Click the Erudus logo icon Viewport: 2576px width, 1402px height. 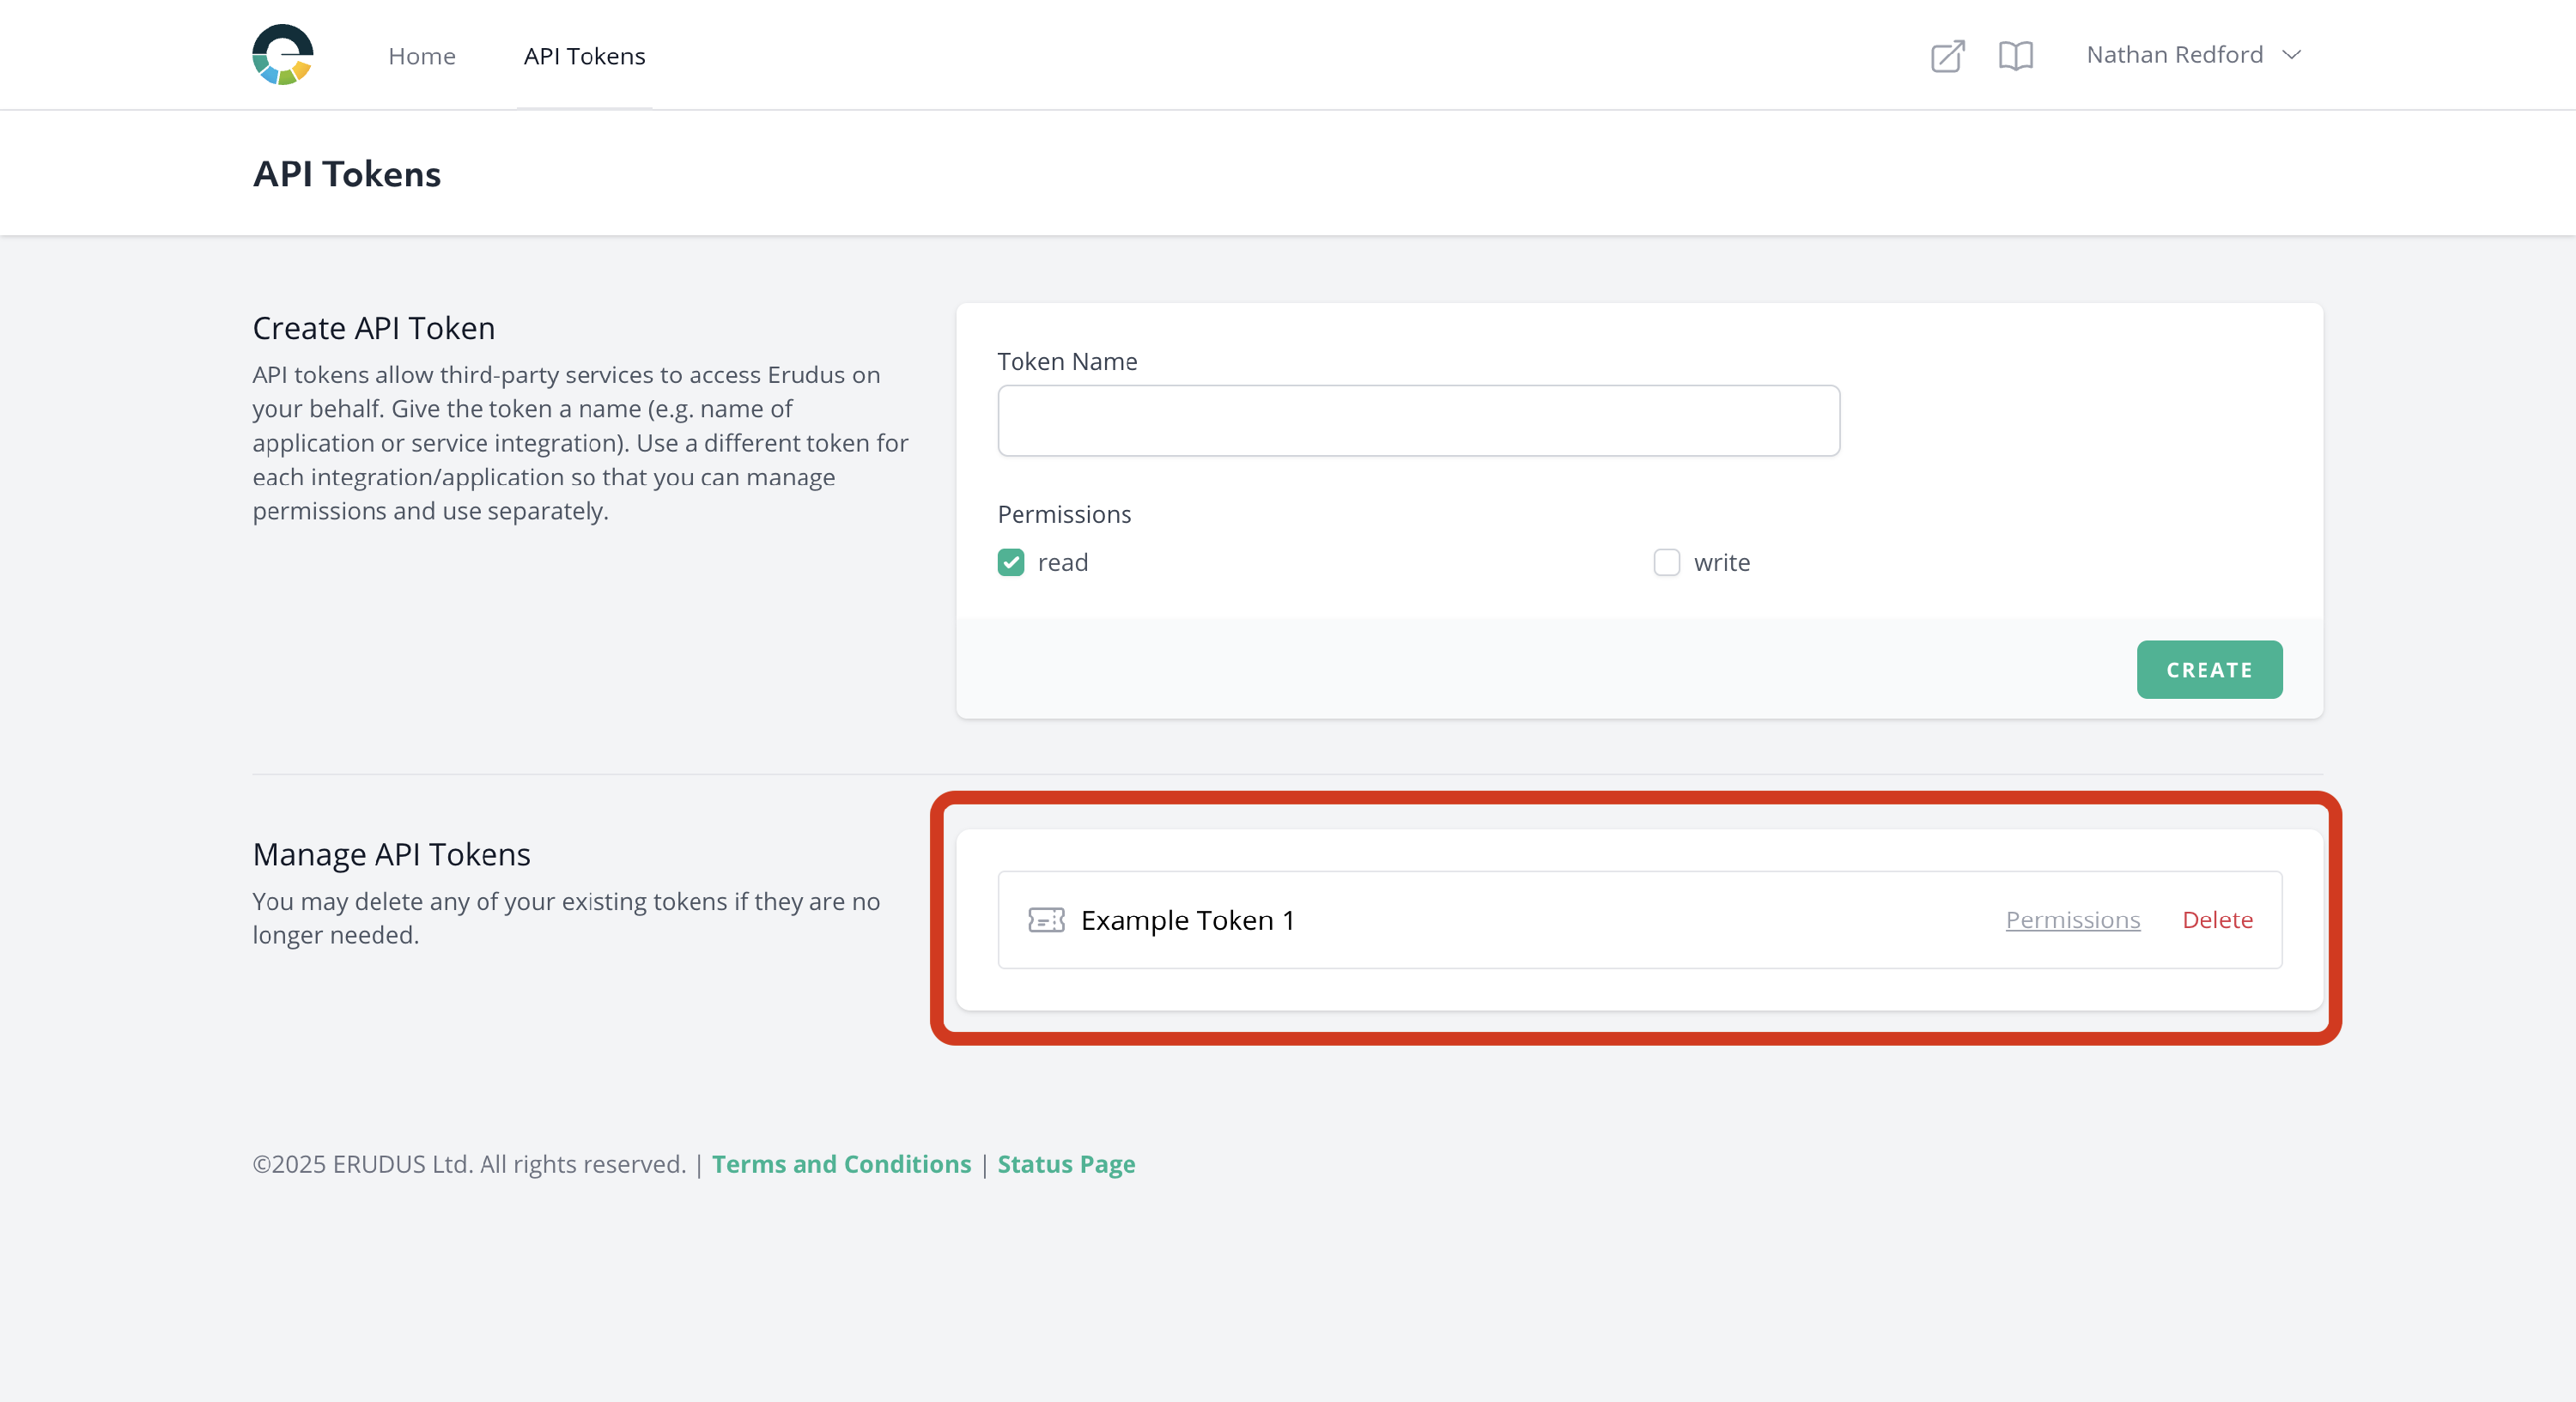point(283,55)
